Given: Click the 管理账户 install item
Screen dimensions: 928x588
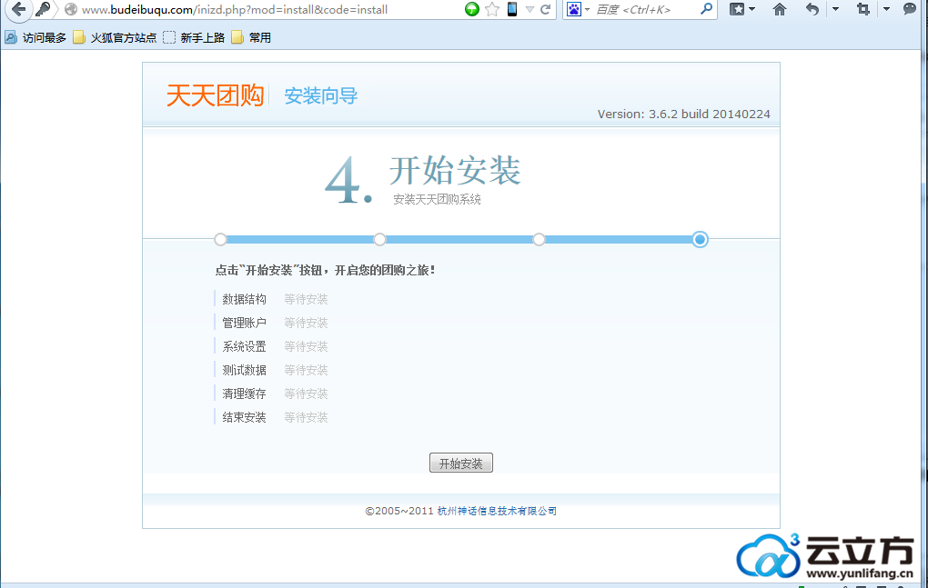Looking at the screenshot, I should (245, 323).
